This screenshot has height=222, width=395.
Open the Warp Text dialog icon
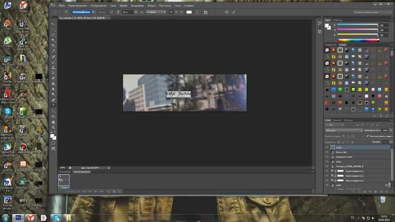(197, 12)
